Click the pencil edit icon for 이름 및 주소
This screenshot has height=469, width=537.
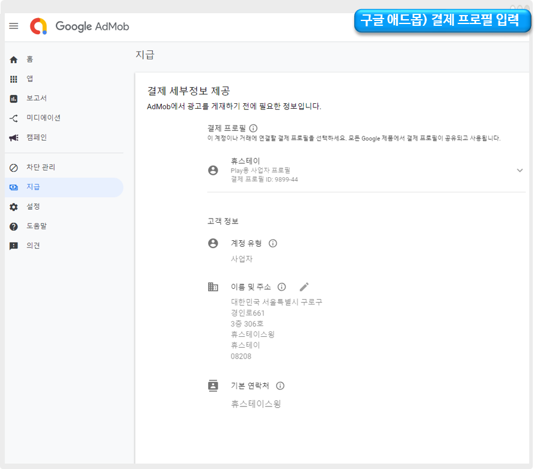click(304, 287)
